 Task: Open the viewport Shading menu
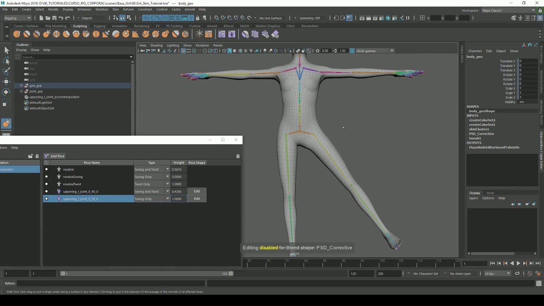(156, 45)
